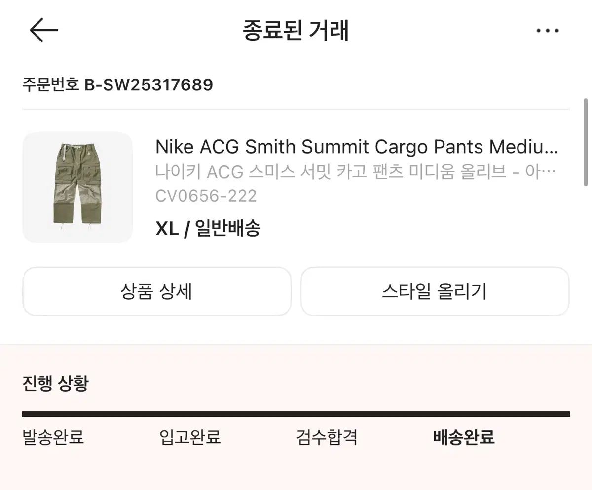The height and width of the screenshot is (490, 592).
Task: Select the model code CV0656-222
Action: pos(206,196)
